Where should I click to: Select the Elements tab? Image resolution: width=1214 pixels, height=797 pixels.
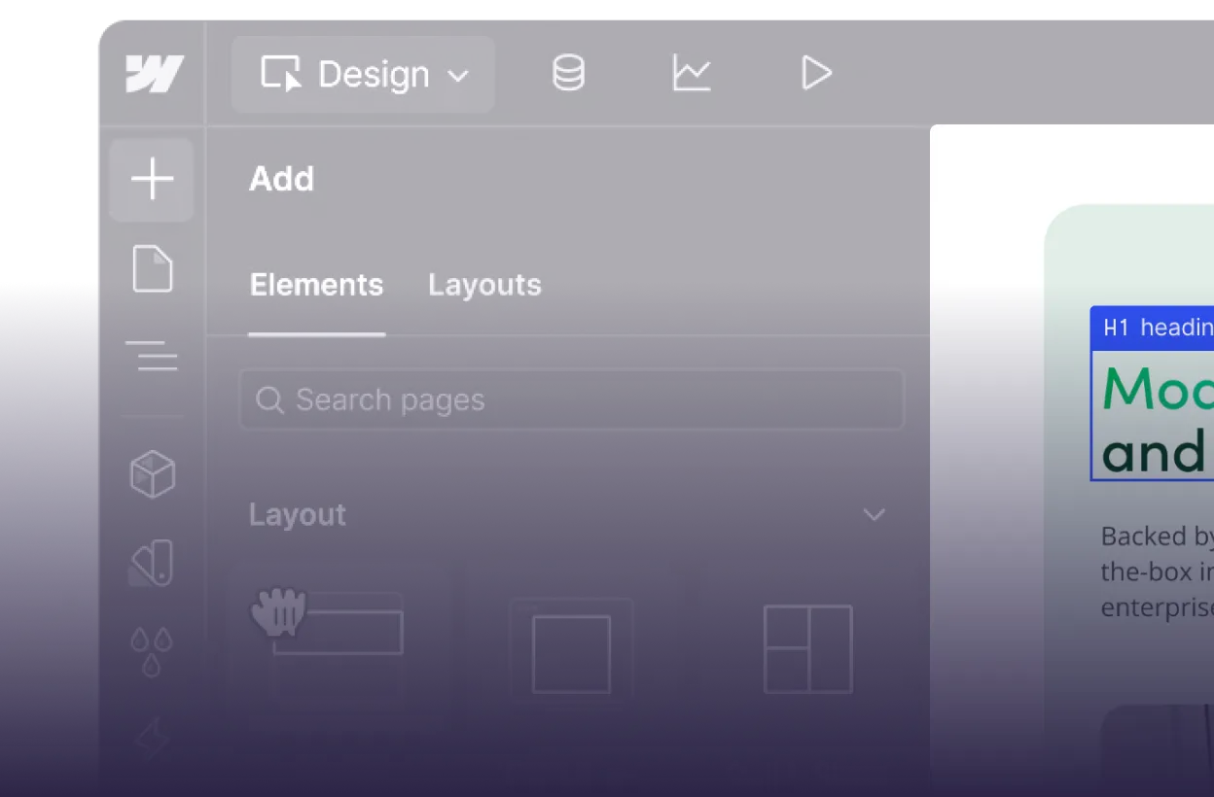click(x=316, y=285)
